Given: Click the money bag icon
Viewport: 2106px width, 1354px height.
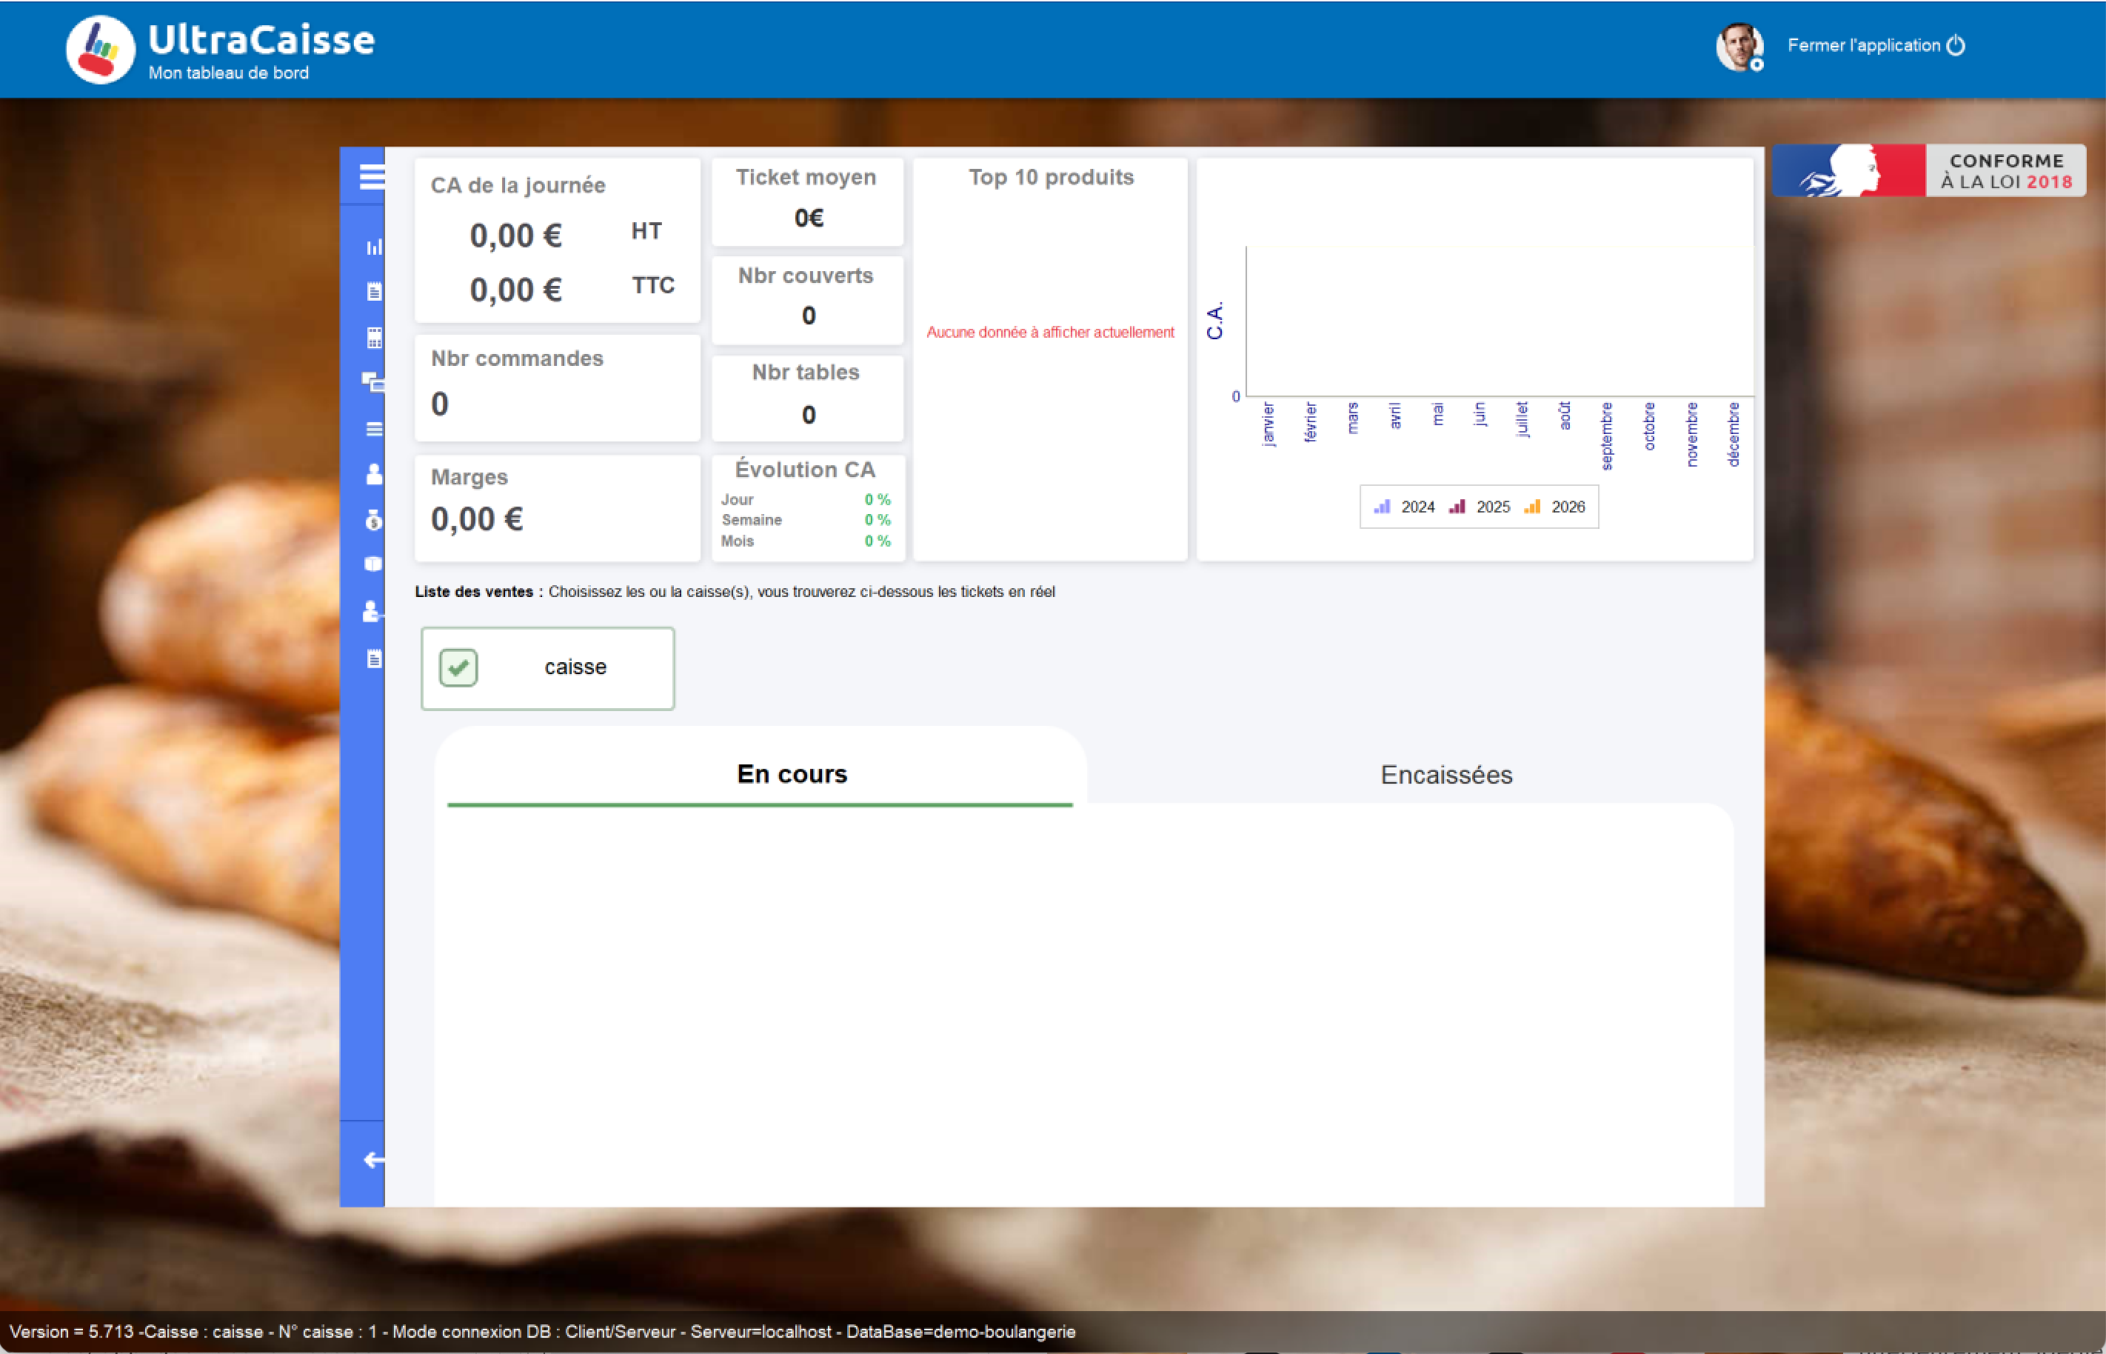Looking at the screenshot, I should tap(373, 521).
